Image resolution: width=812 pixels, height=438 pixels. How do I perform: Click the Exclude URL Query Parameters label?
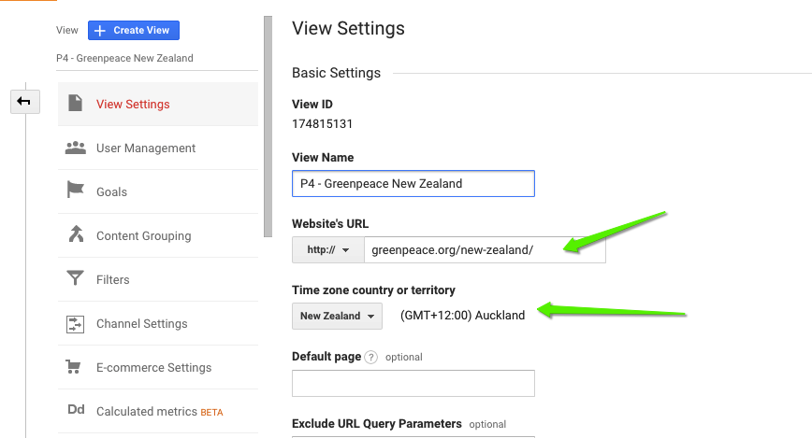(x=376, y=423)
